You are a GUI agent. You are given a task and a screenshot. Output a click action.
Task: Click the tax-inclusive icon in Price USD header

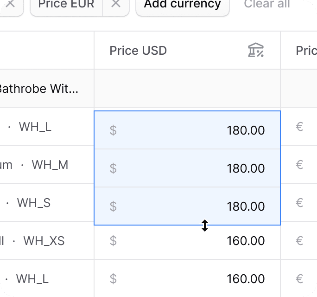coord(256,50)
